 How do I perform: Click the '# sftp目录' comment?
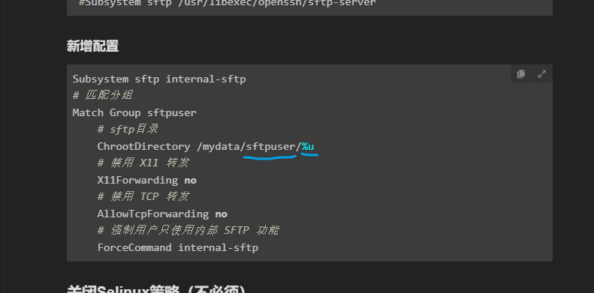128,130
